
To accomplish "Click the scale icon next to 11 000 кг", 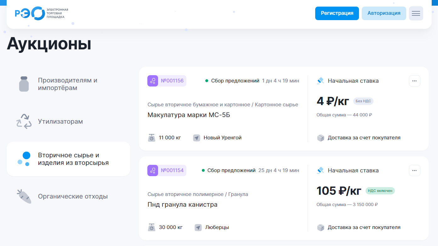I will (x=152, y=138).
